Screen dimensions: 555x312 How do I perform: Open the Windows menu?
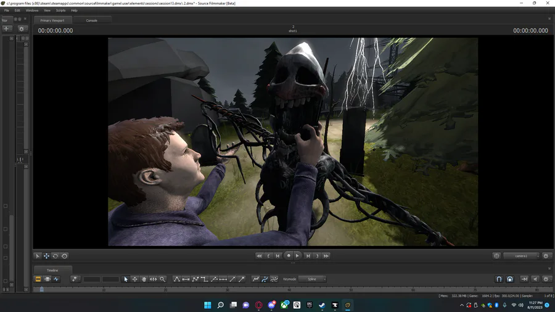tap(32, 10)
